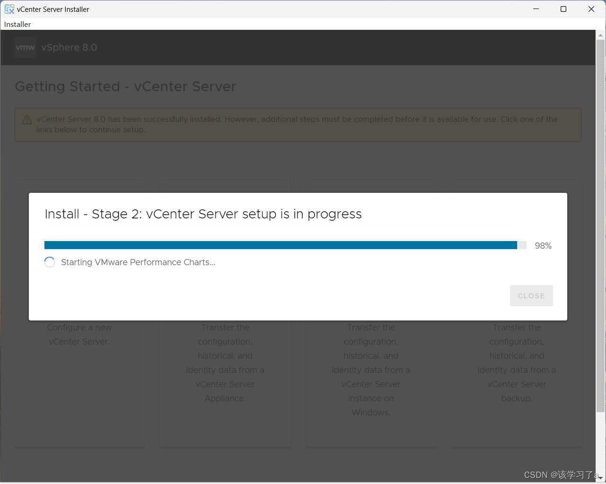This screenshot has width=606, height=484.
Task: Click the vertical scrollbar thumb
Action: point(600,226)
